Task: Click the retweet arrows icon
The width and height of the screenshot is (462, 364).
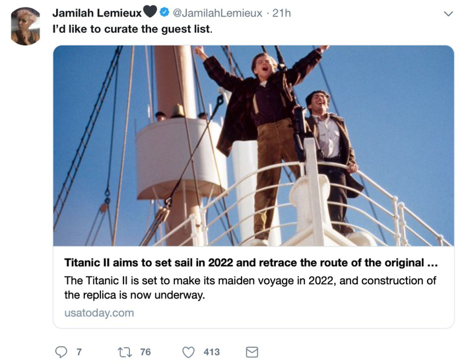Action: [124, 352]
